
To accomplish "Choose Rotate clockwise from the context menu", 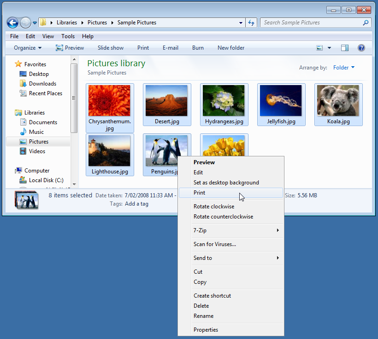I will (213, 206).
